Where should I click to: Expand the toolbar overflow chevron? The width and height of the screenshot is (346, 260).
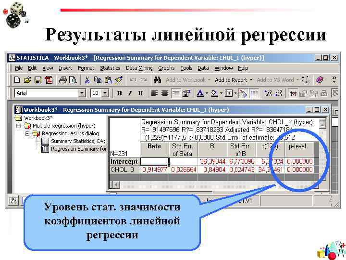tap(334, 80)
